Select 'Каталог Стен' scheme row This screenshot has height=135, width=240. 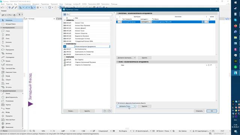(87, 23)
